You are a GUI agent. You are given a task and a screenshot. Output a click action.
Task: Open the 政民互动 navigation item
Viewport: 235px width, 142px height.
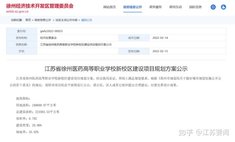pyautogui.click(x=176, y=7)
